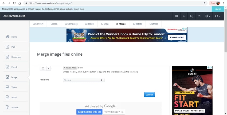Screen dimensions: 227x115
Task: Go to Video converter in sidebar
Action: coord(14,87)
